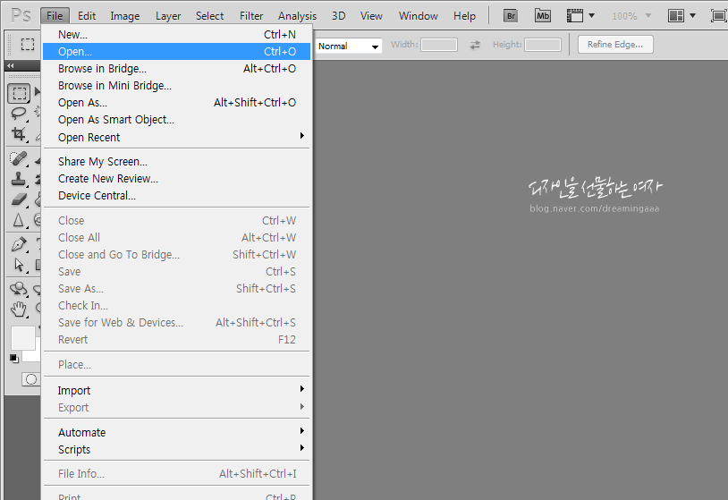Viewport: 728px width, 500px height.
Task: Launch Bridge with the Br icon
Action: pyautogui.click(x=511, y=15)
